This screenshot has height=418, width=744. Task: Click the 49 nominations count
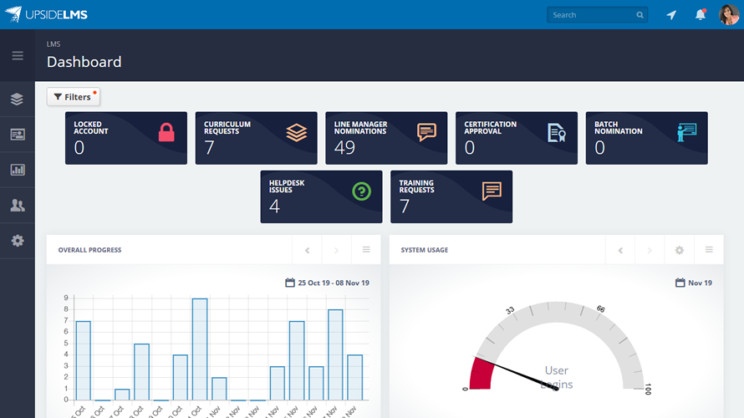(344, 148)
